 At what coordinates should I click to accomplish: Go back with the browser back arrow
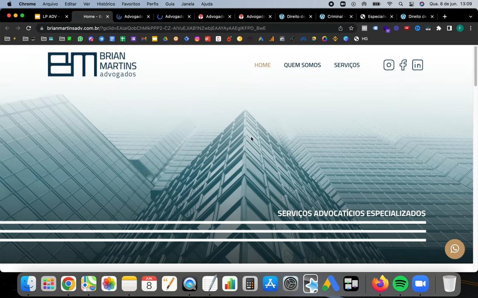coord(7,28)
